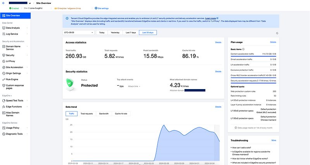The height and width of the screenshot is (165, 310).
Task: Switch time range to Today
Action: point(102,33)
